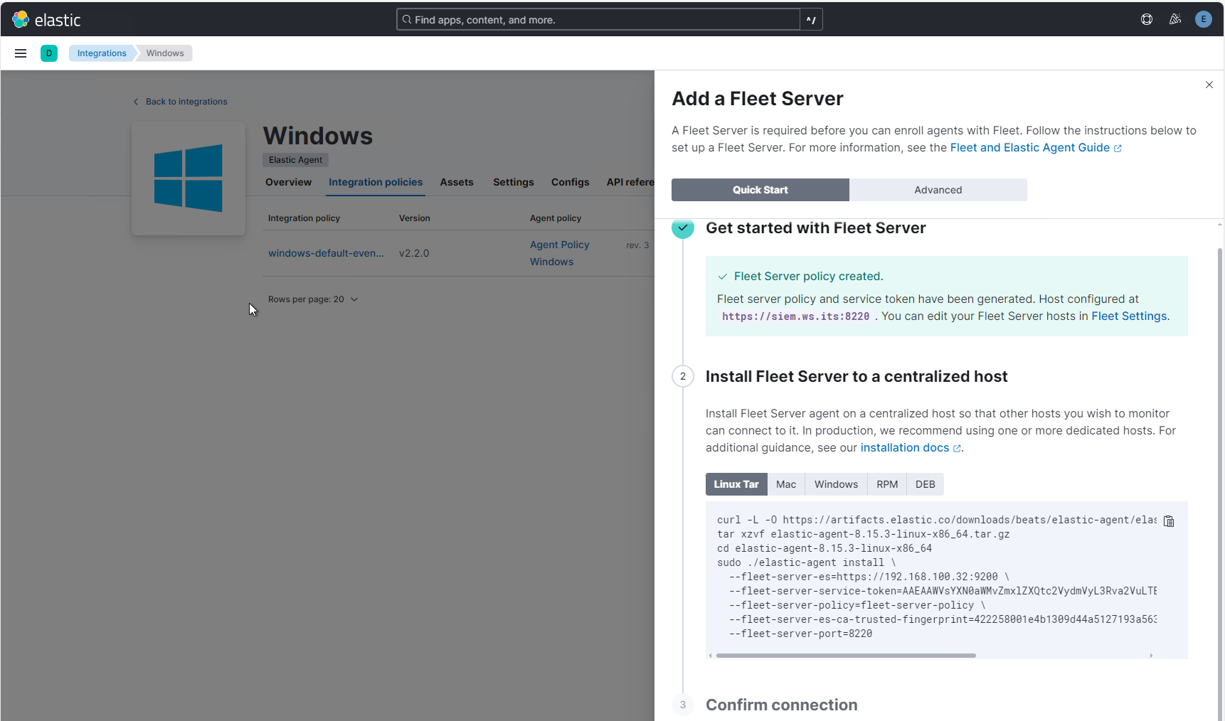The image size is (1225, 721).
Task: Select the Mac platform
Action: pos(786,484)
